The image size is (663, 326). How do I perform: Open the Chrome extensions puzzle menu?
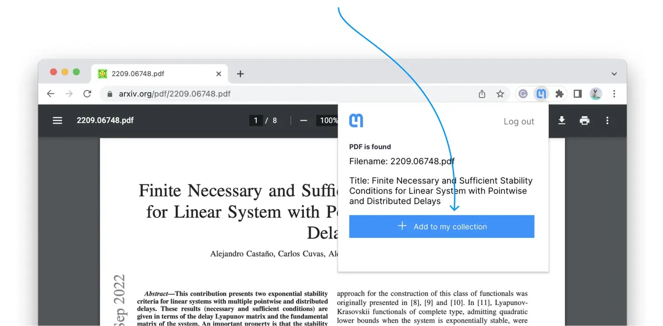point(559,94)
